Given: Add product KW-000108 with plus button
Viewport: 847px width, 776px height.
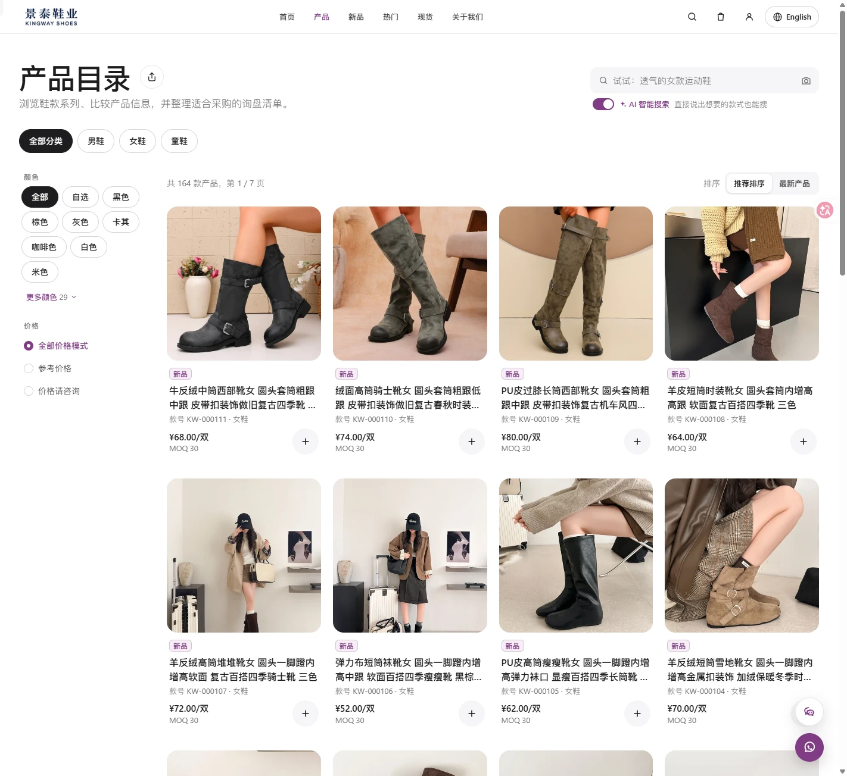Looking at the screenshot, I should 804,442.
